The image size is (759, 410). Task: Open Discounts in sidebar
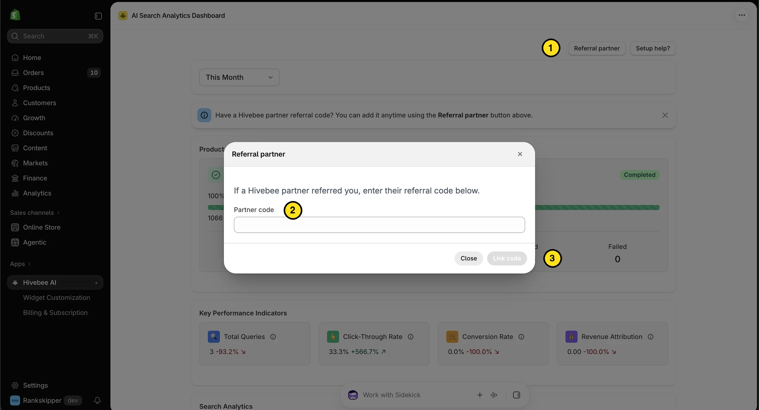pos(55,133)
